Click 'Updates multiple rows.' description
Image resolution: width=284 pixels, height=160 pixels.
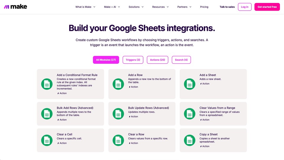142,112
